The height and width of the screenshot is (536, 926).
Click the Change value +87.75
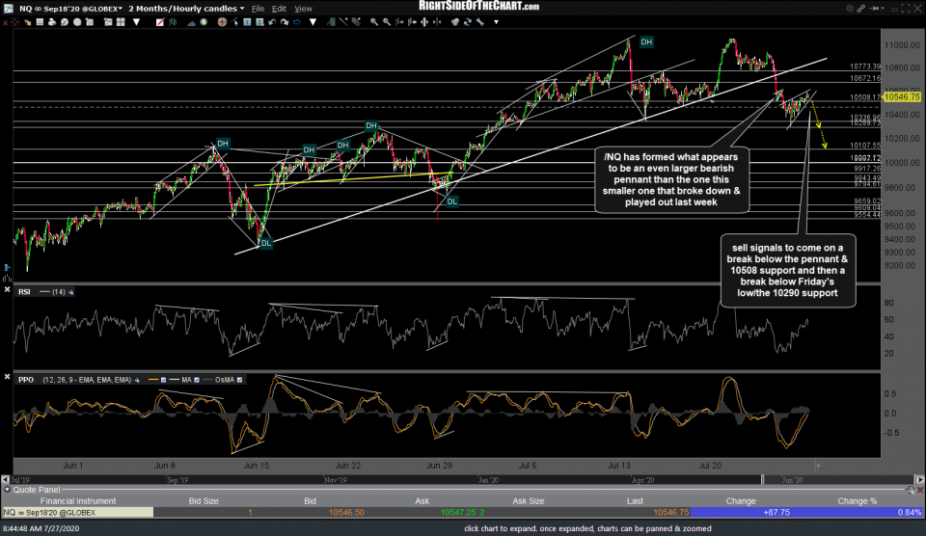pos(776,513)
